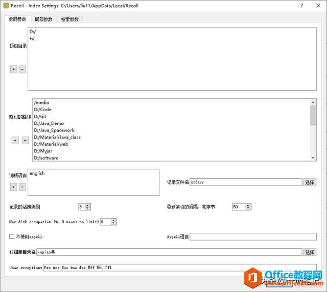Click the log verbosity value field

click(x=82, y=207)
